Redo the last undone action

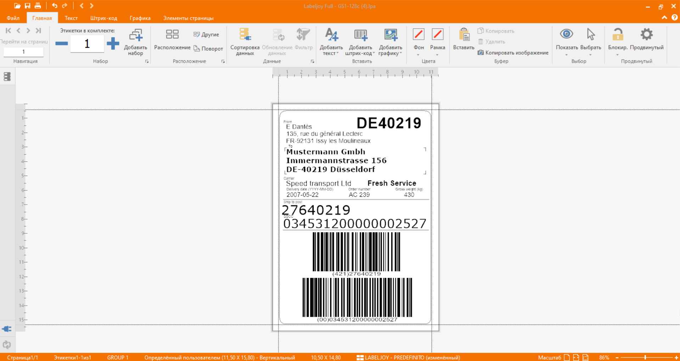coord(64,6)
